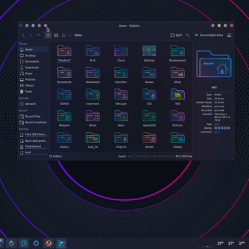Viewport: 249px width, 249px height.
Task: Open Trash in Places sidebar
Action: pyautogui.click(x=33, y=92)
